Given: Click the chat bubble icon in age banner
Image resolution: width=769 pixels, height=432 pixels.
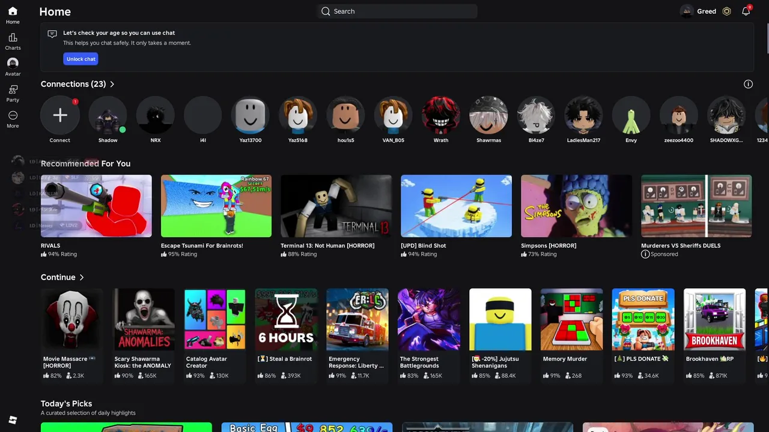Looking at the screenshot, I should coord(52,34).
